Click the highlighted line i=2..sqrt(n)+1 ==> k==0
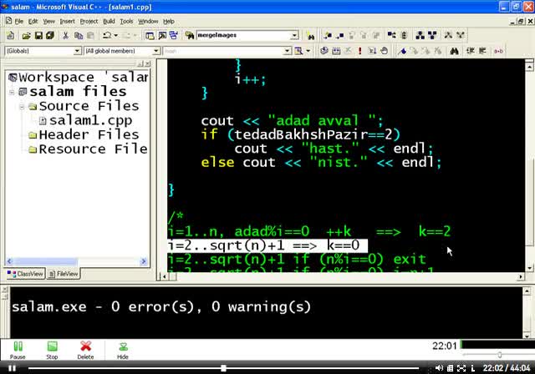This screenshot has width=535, height=374. point(267,245)
